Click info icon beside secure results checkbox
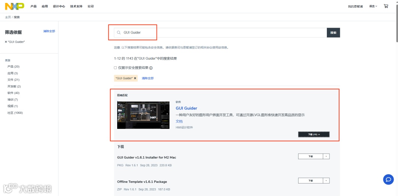Image resolution: width=398 pixels, height=196 pixels. [151, 68]
